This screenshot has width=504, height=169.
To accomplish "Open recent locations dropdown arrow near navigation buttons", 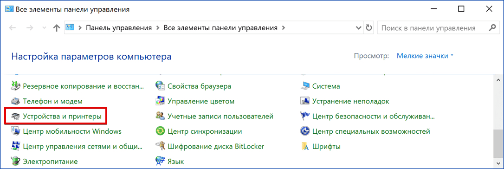I will 45,28.
